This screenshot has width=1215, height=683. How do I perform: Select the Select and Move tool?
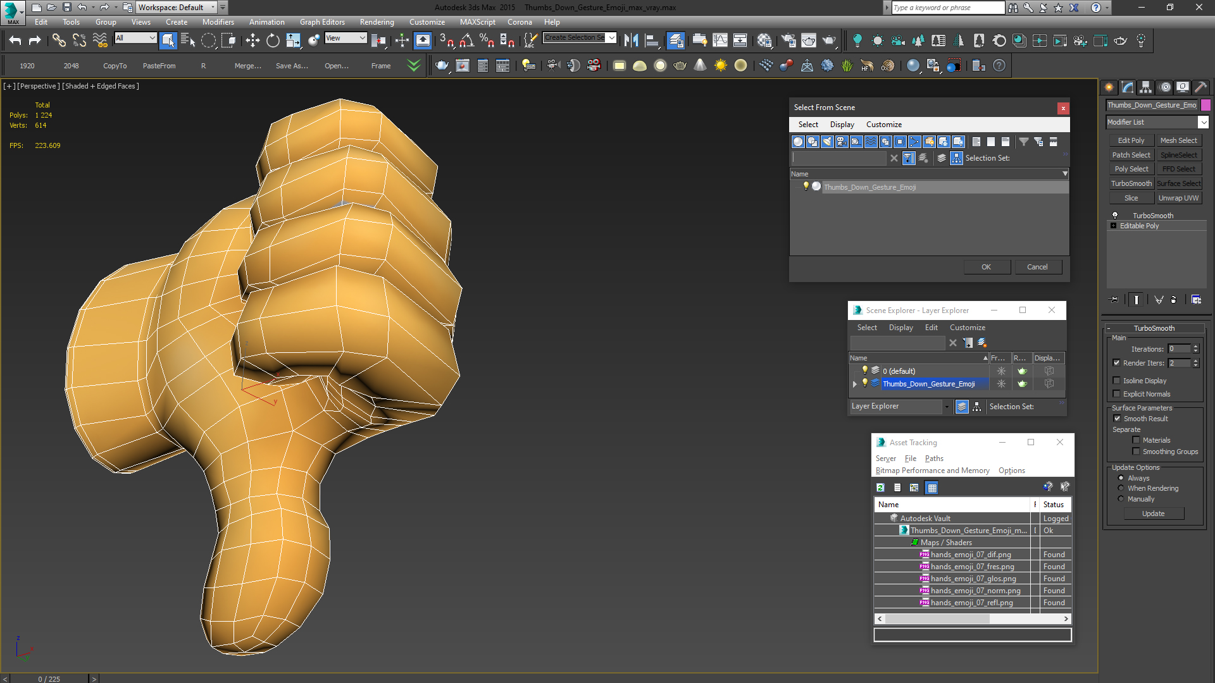pos(252,41)
